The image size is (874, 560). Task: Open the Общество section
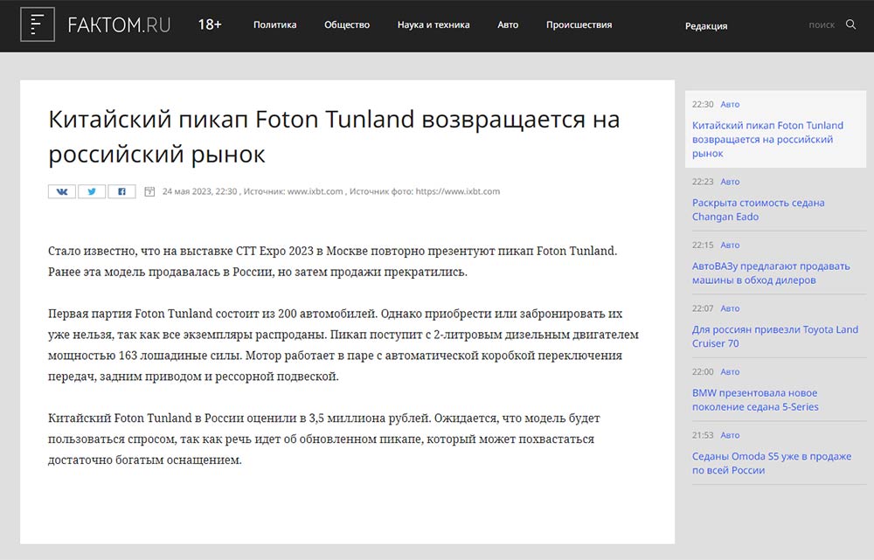point(347,24)
